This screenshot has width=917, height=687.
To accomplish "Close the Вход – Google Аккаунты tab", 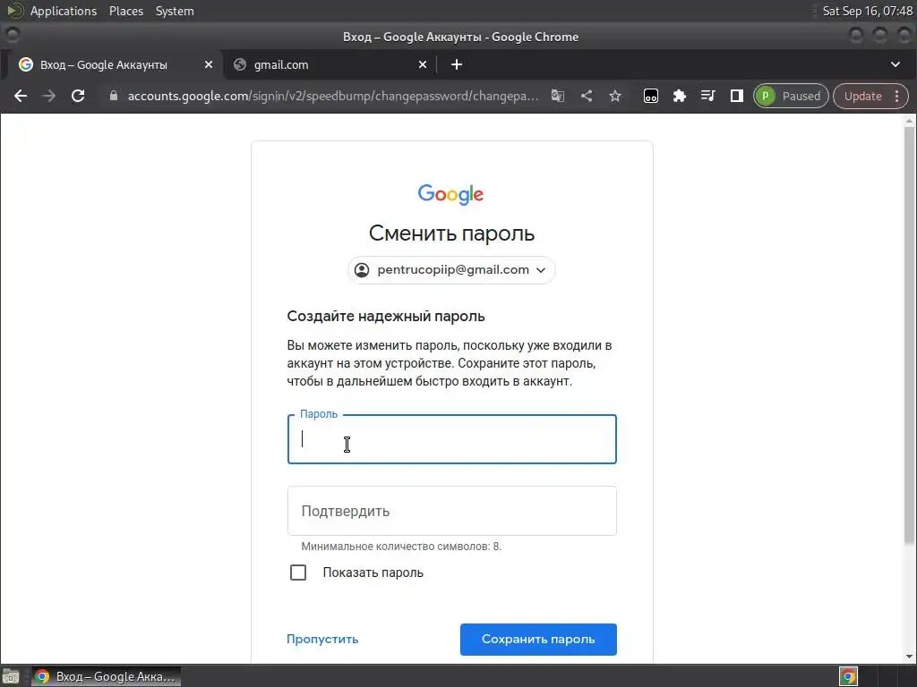I will pyautogui.click(x=208, y=64).
